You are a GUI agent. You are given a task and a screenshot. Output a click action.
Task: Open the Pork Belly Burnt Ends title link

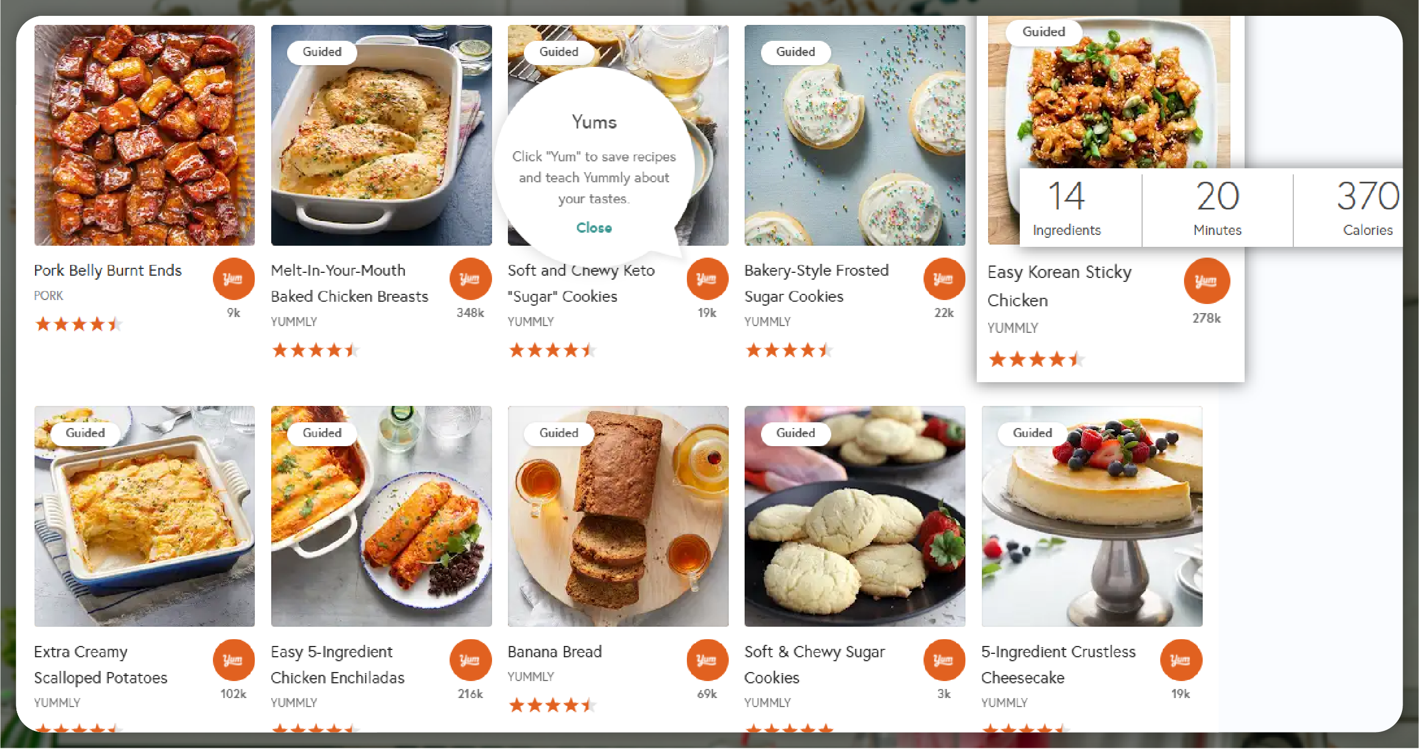tap(108, 271)
